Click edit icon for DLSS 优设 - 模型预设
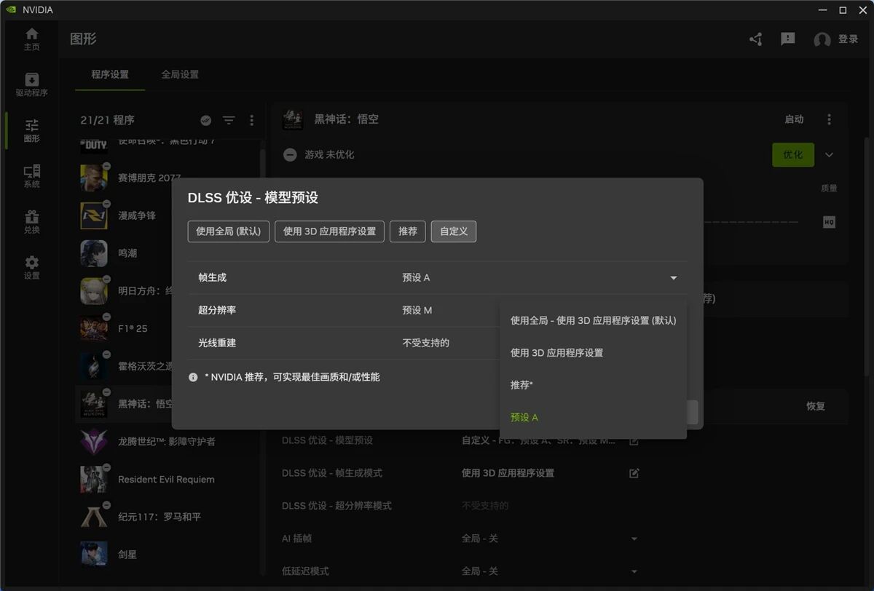874x591 pixels. 634,440
